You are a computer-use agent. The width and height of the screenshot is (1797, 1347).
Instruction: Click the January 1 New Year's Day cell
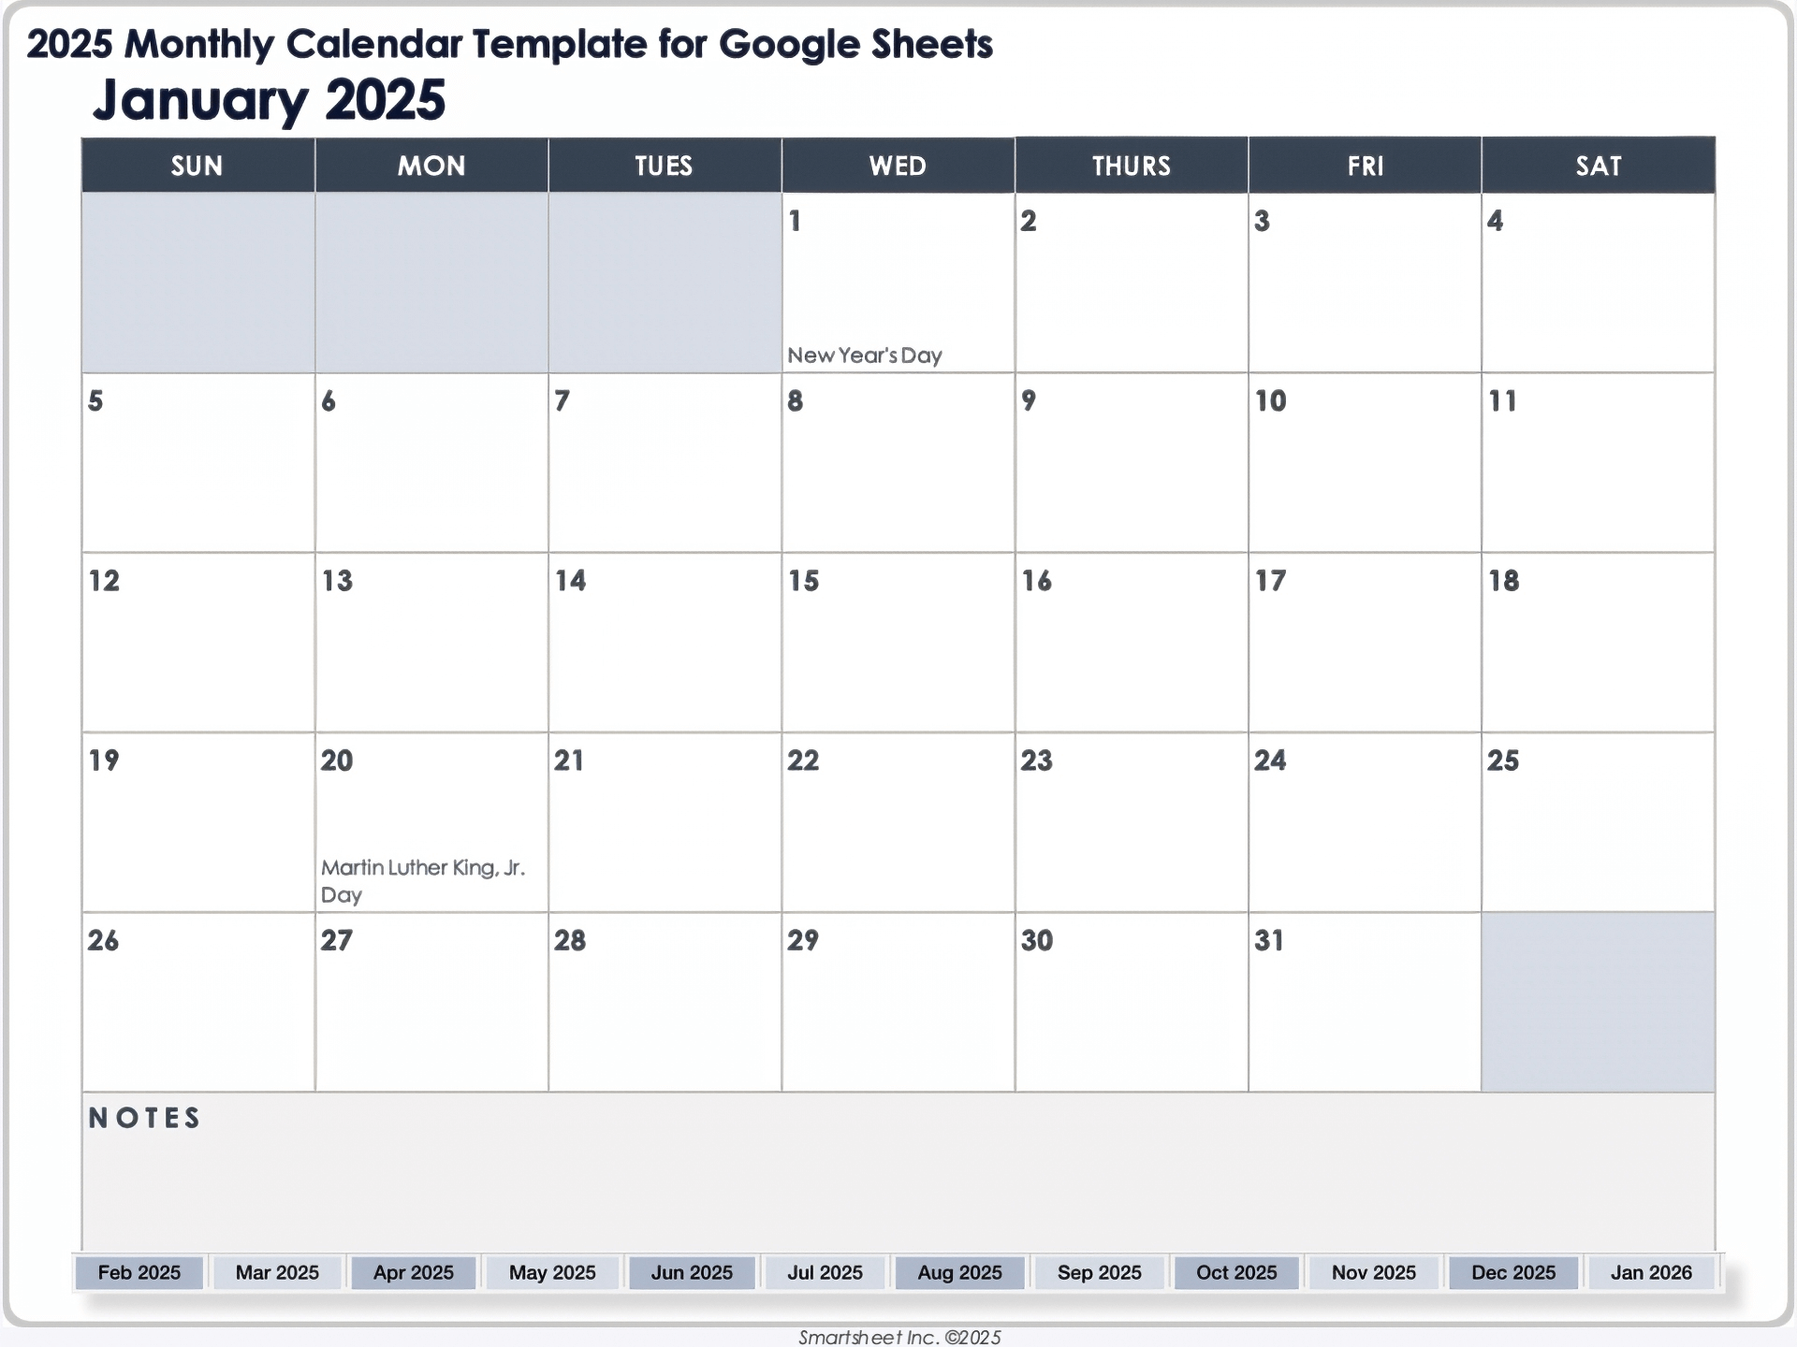tap(898, 282)
